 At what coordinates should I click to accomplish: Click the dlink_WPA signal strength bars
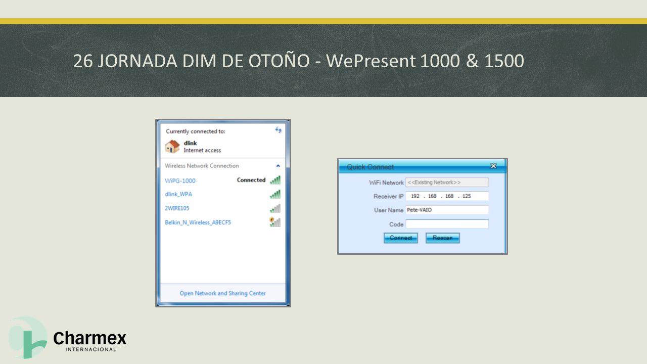[x=275, y=194]
